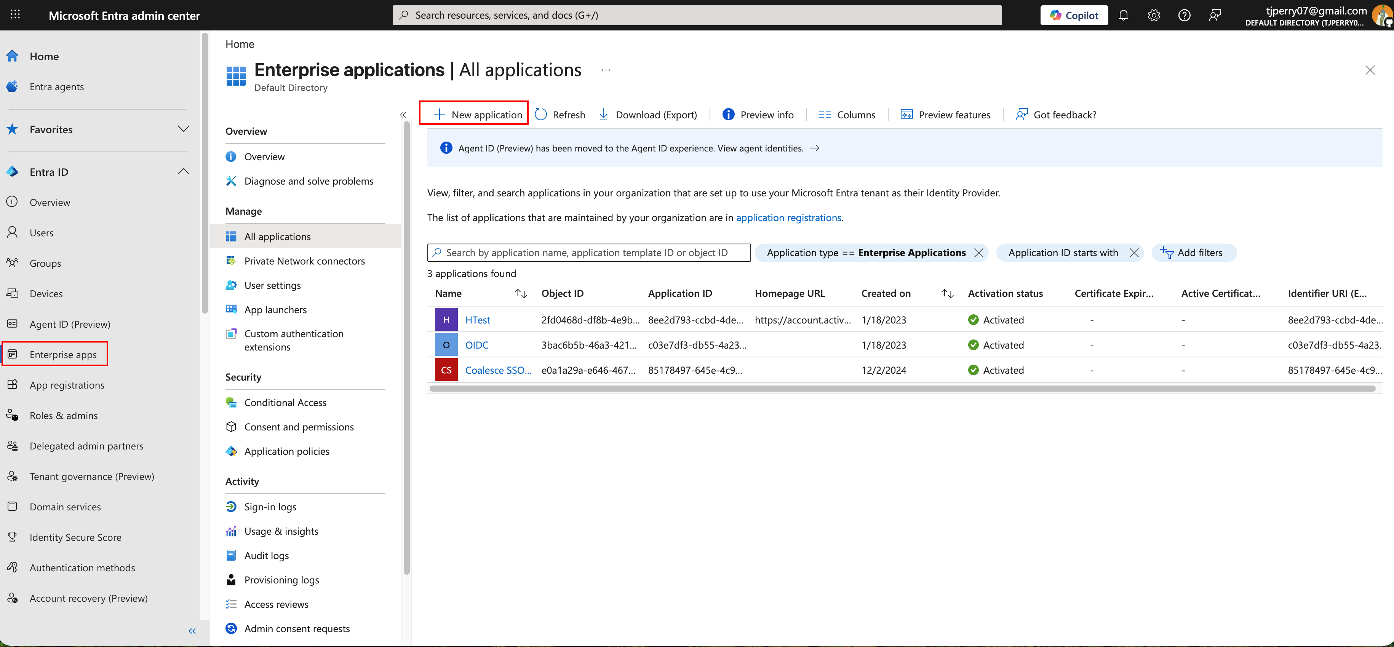This screenshot has height=647, width=1394.
Task: Sort the list by Name column
Action: point(521,293)
